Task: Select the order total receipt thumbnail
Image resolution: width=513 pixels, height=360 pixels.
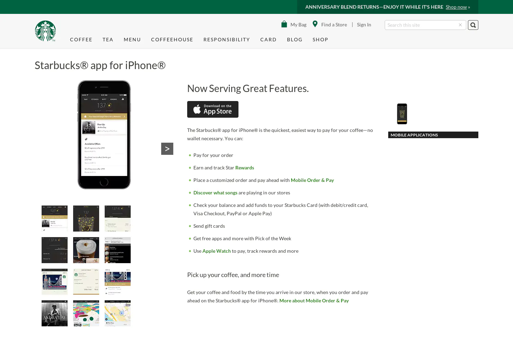Action: pos(86,282)
